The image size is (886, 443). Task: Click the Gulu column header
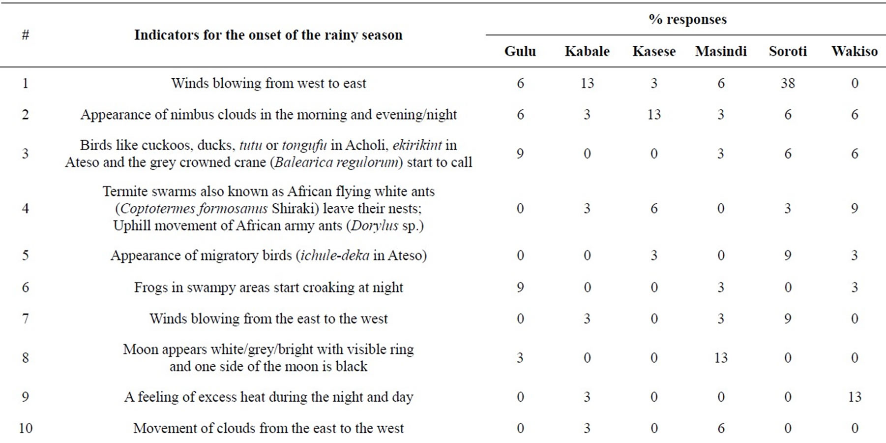(x=520, y=51)
